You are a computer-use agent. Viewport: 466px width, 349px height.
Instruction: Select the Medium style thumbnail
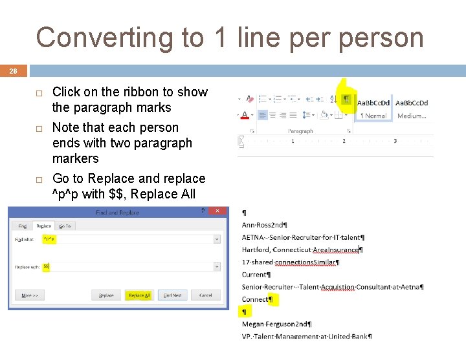pos(412,109)
